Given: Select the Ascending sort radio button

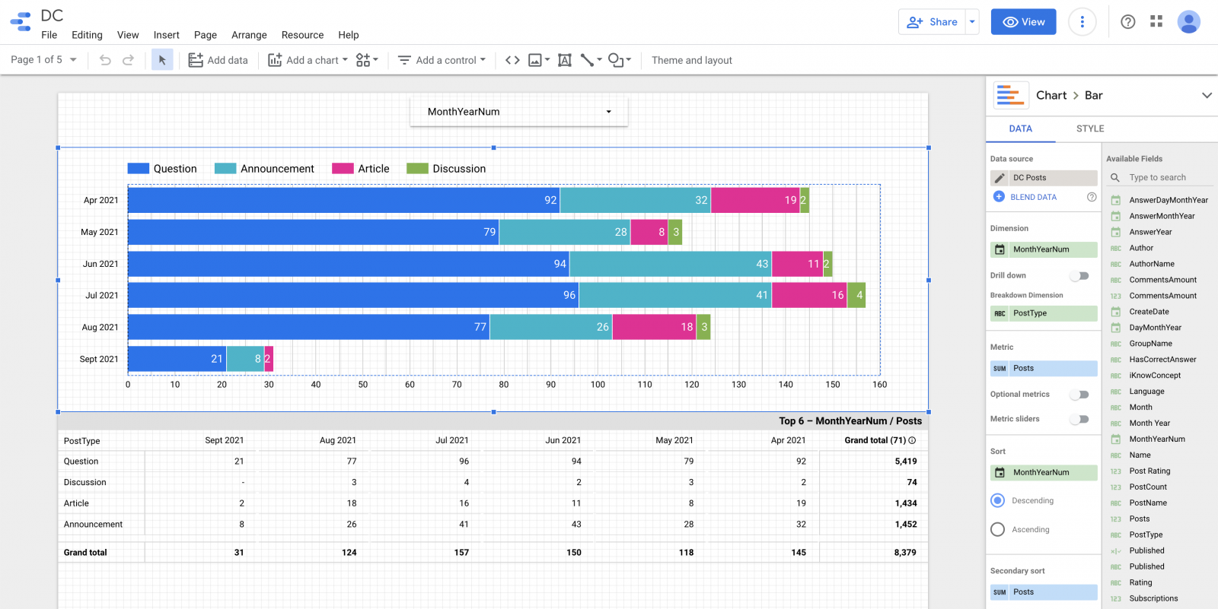Looking at the screenshot, I should [x=998, y=529].
